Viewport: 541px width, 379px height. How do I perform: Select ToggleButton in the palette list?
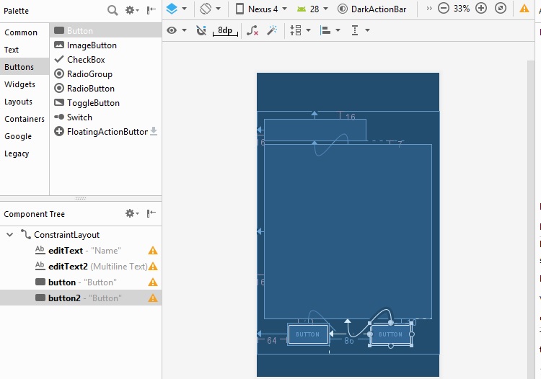(x=93, y=103)
